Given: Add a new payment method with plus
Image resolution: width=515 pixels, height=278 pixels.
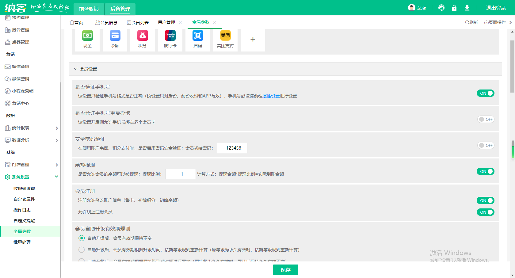Looking at the screenshot, I should click(253, 39).
